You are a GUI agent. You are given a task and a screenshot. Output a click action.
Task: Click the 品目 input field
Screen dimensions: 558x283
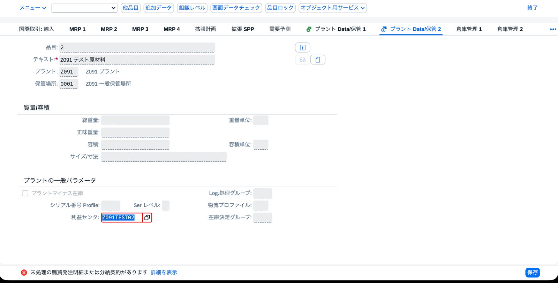tap(137, 47)
